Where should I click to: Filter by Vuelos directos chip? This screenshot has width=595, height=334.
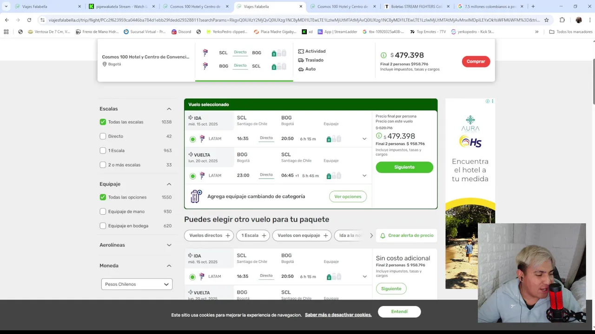209,236
